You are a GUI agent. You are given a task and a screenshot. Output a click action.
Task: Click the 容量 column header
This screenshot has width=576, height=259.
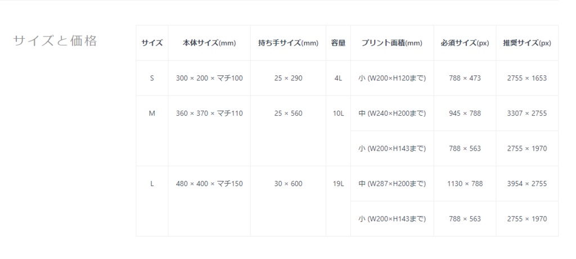(x=338, y=43)
